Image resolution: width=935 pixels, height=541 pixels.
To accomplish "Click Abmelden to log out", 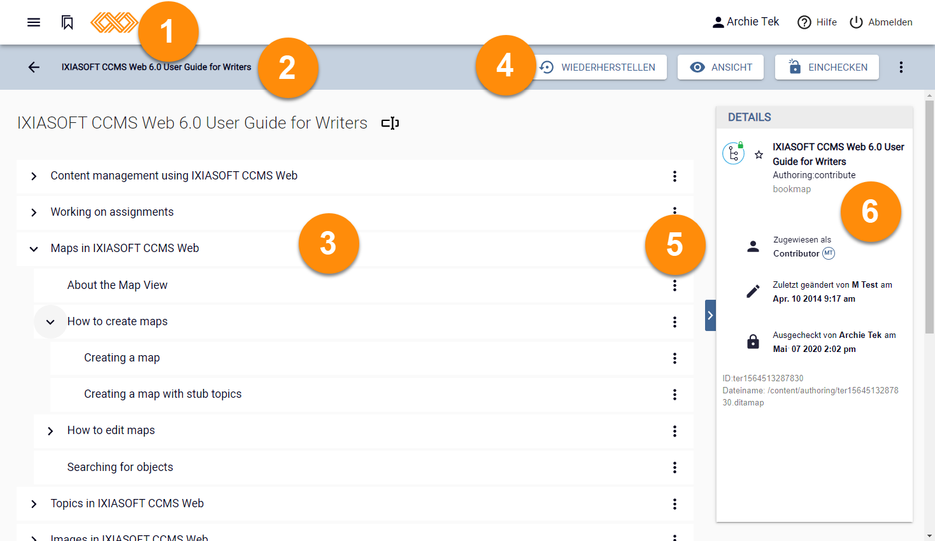I will [x=881, y=22].
